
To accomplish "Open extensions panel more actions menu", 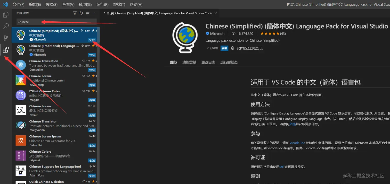I will 94,13.
